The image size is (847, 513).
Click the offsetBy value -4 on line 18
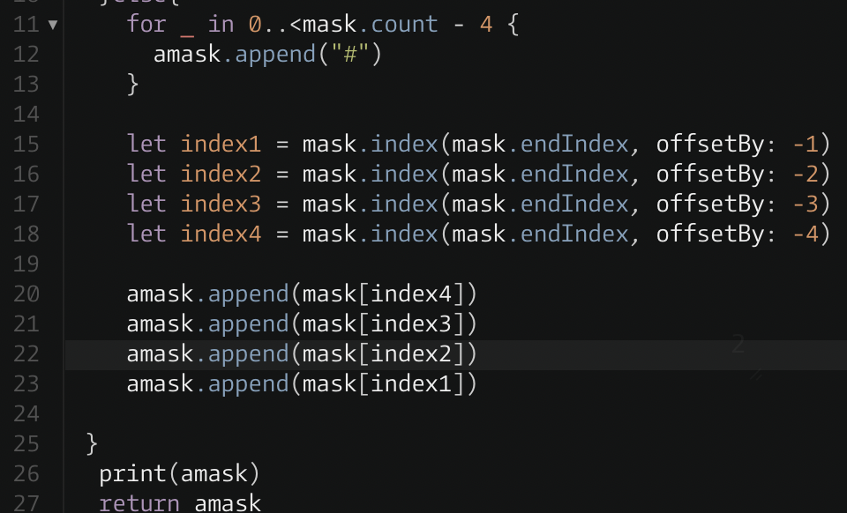click(806, 234)
